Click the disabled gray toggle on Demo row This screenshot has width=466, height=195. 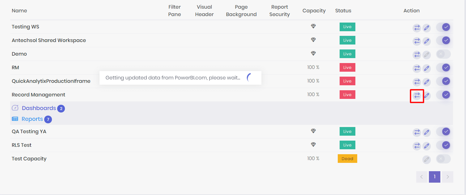(x=443, y=54)
